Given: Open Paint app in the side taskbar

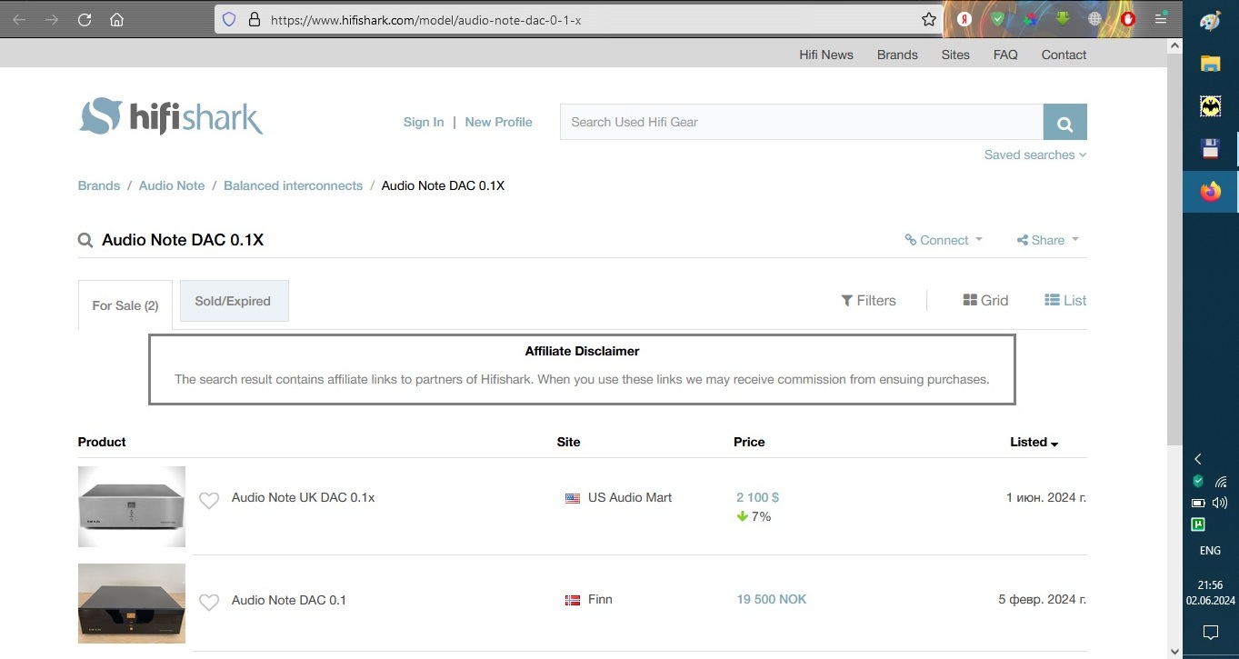Looking at the screenshot, I should pos(1210,22).
